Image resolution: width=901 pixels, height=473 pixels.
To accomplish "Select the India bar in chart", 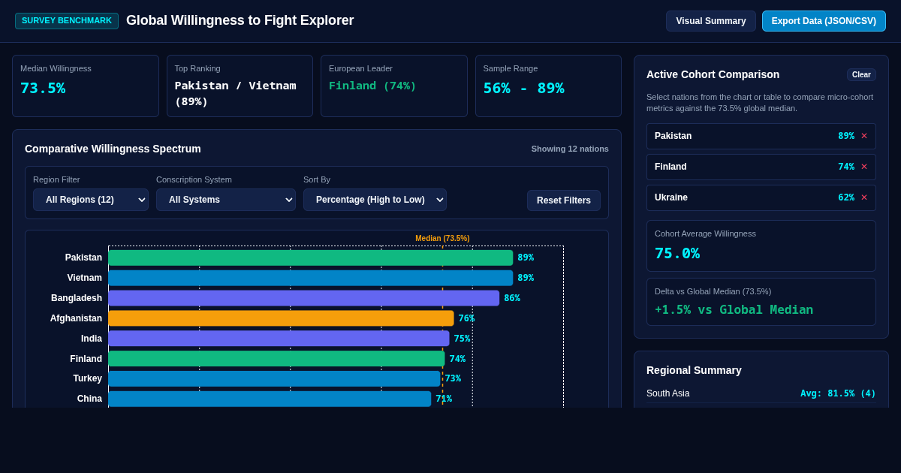I will coord(279,339).
